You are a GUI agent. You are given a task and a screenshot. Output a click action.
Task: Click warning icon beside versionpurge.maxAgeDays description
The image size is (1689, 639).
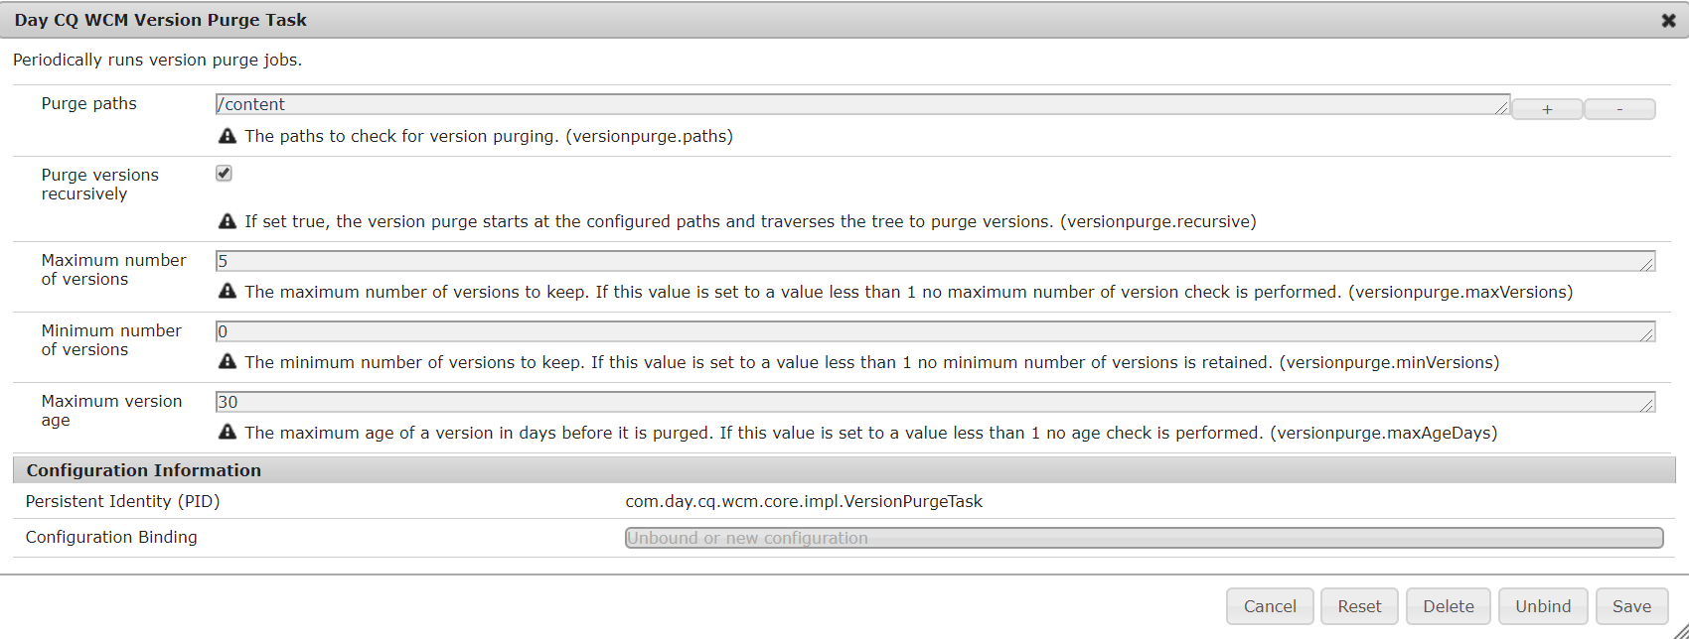228,433
